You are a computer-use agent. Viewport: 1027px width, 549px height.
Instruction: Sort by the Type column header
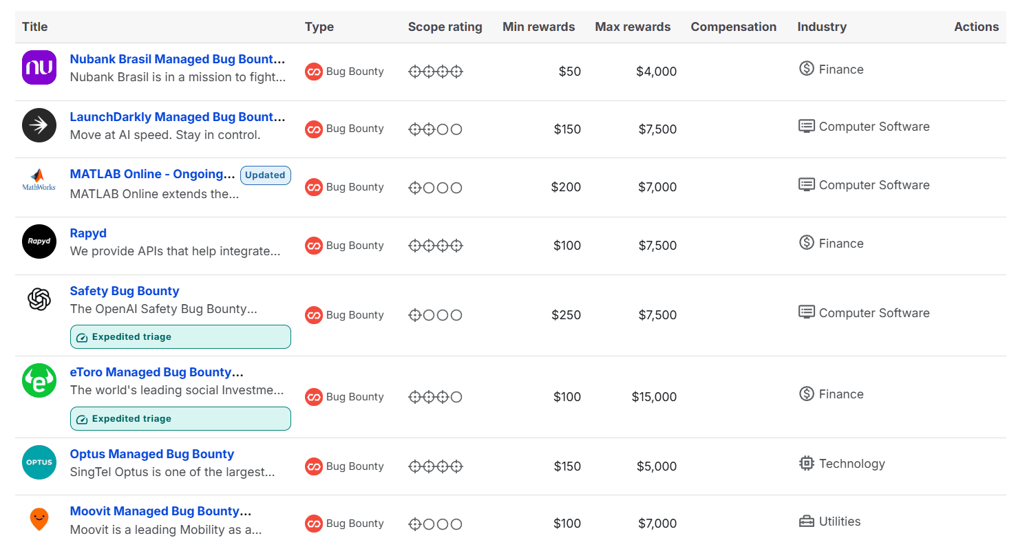click(319, 27)
